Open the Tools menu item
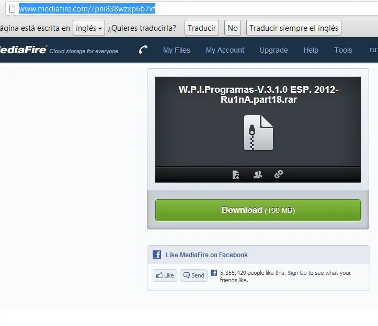 click(343, 50)
